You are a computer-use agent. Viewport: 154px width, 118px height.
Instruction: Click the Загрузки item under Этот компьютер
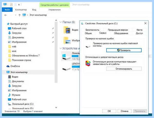17,86
